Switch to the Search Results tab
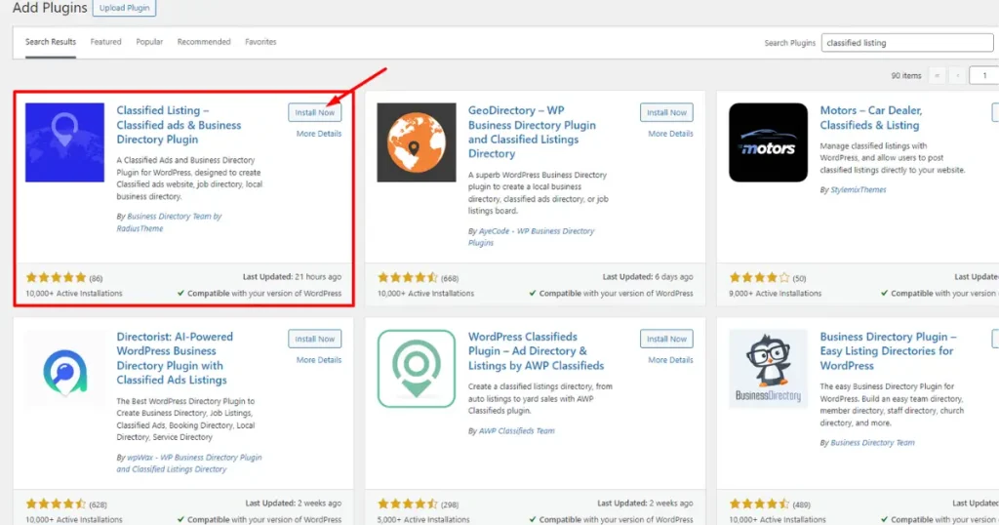 coord(51,42)
